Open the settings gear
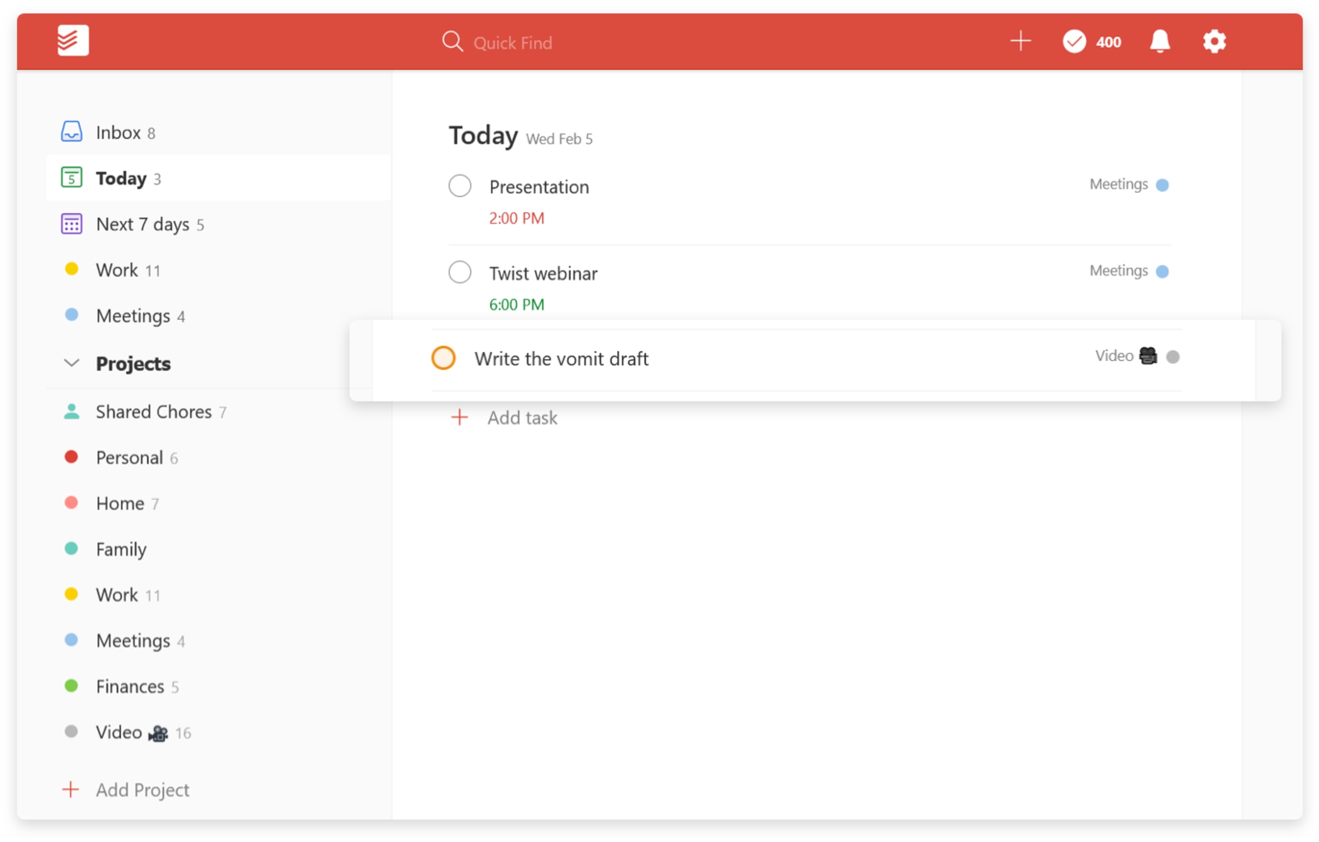1319x842 pixels. [x=1214, y=41]
